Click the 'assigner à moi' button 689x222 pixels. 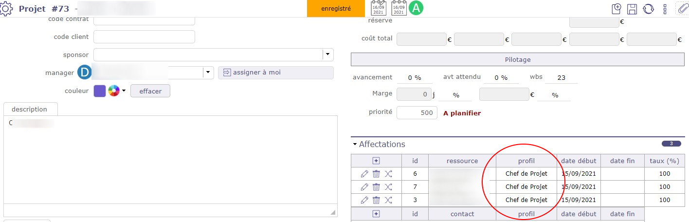(275, 73)
